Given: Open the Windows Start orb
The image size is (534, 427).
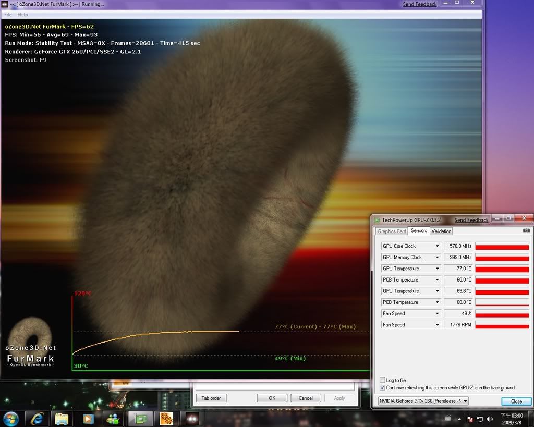Looking at the screenshot, I should click(x=11, y=419).
